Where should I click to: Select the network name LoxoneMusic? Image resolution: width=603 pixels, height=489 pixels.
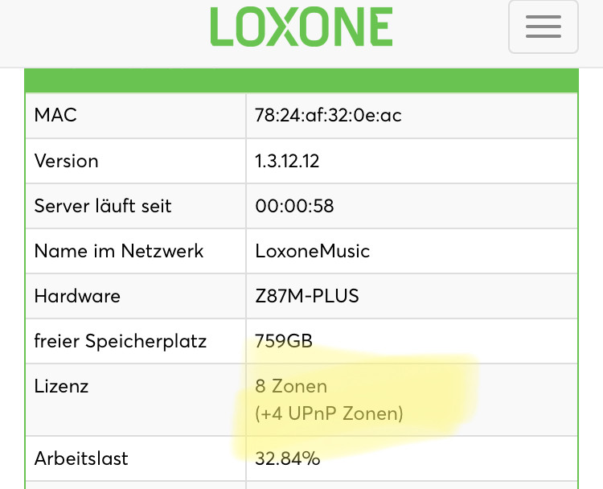pos(312,251)
